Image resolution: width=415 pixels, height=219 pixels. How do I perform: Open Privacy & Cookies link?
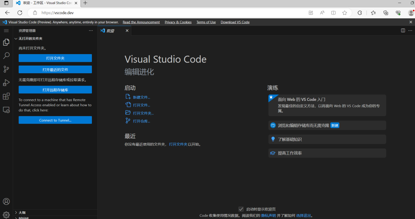178,22
